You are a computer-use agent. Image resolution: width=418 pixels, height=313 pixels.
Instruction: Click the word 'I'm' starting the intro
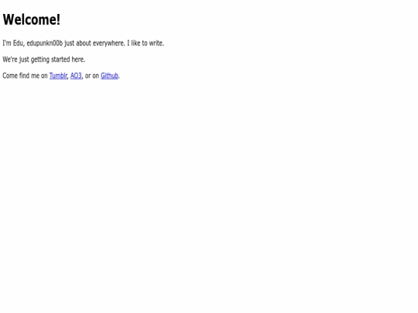pos(7,43)
